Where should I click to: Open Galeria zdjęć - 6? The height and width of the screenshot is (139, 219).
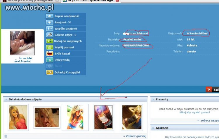tap(65, 35)
